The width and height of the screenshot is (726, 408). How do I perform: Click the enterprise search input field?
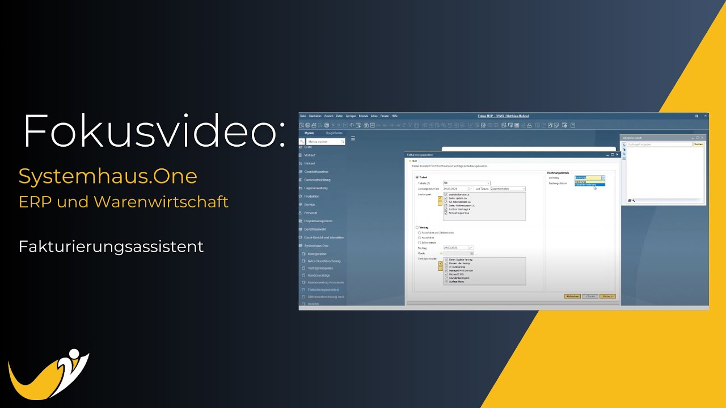658,144
